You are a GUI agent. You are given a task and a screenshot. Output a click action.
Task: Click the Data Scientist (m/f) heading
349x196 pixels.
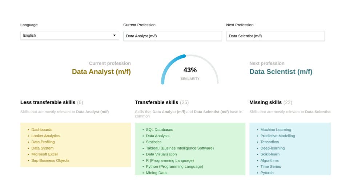(x=281, y=72)
